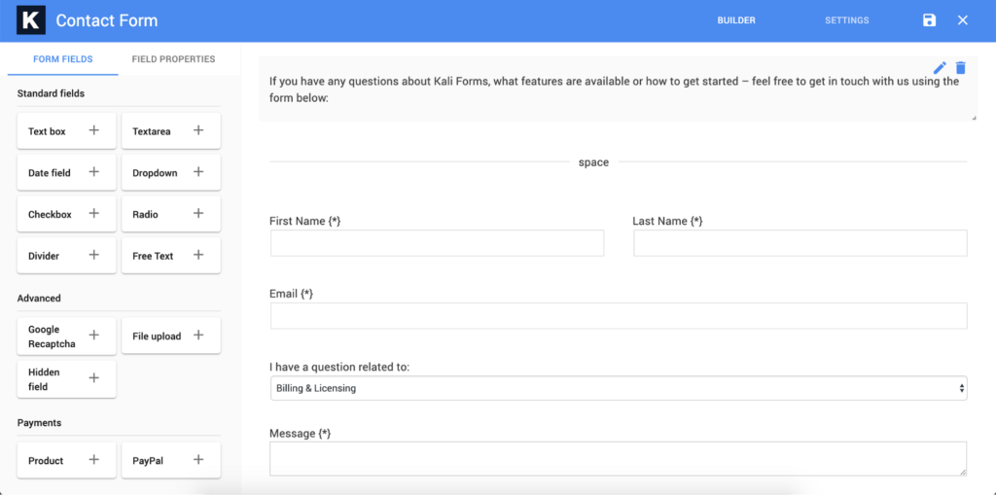
Task: Click the pencil edit icon on text block
Action: pos(941,67)
